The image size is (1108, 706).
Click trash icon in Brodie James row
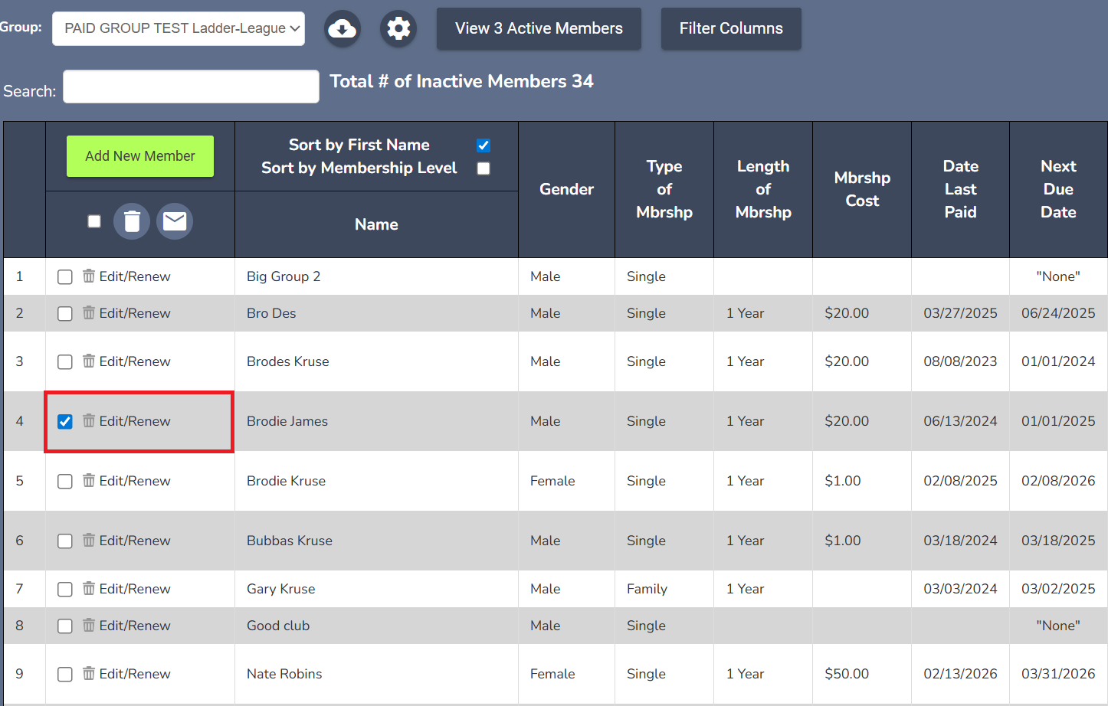click(x=89, y=420)
